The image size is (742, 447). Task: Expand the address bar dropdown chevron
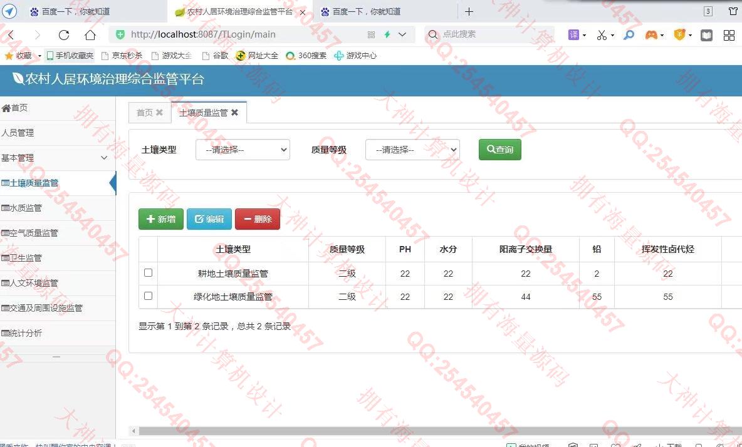[x=402, y=34]
